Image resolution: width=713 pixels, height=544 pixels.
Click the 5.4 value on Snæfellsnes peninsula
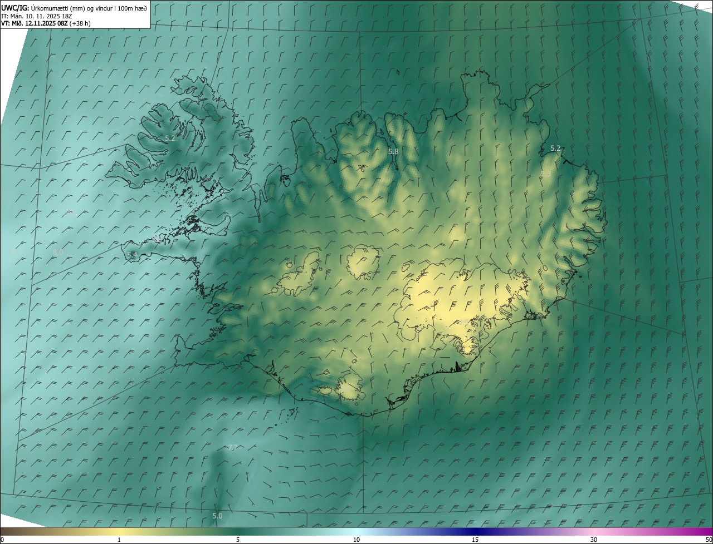[x=132, y=255]
